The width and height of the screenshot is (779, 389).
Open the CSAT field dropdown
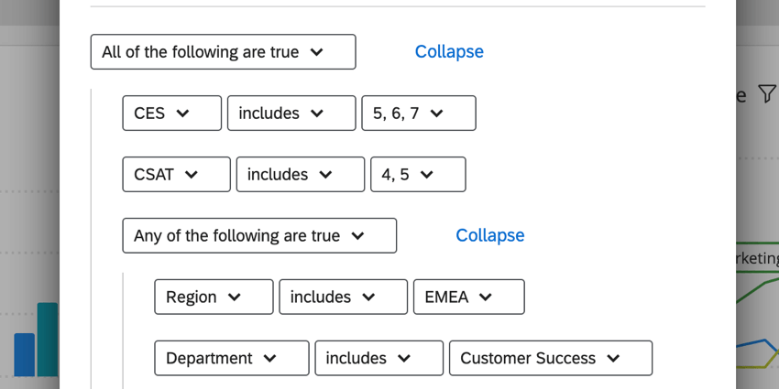pos(176,175)
